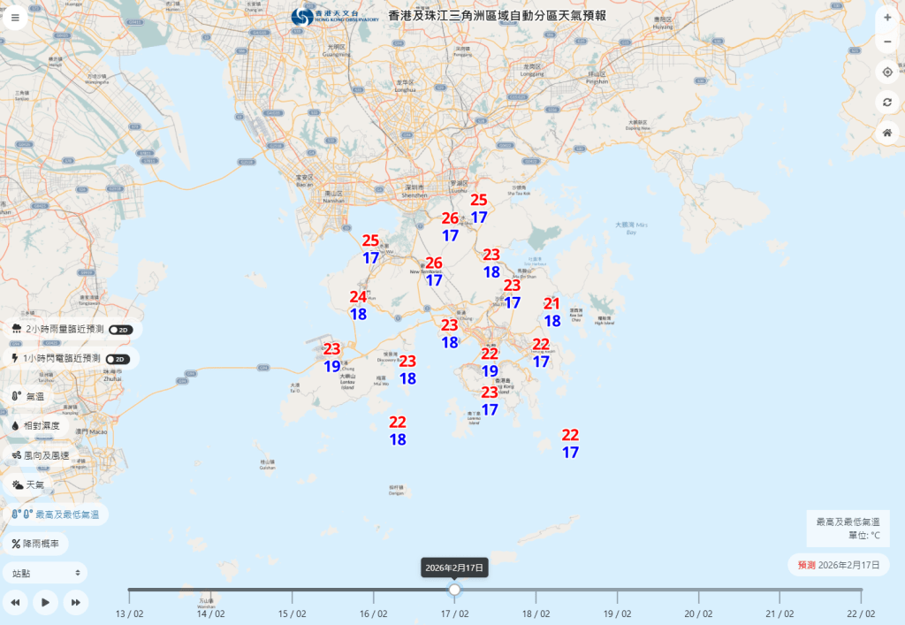Expand the 站點 dropdown
Screen dimensions: 905x625
[x=45, y=573]
